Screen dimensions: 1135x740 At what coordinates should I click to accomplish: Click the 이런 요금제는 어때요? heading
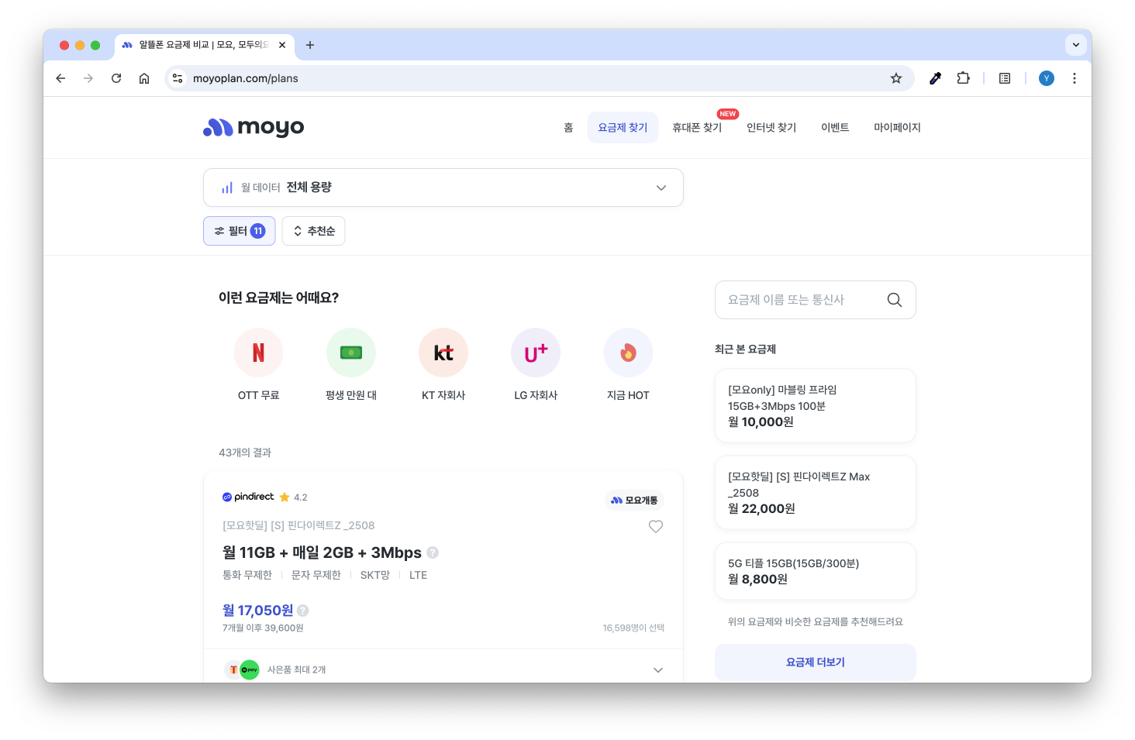coord(278,298)
